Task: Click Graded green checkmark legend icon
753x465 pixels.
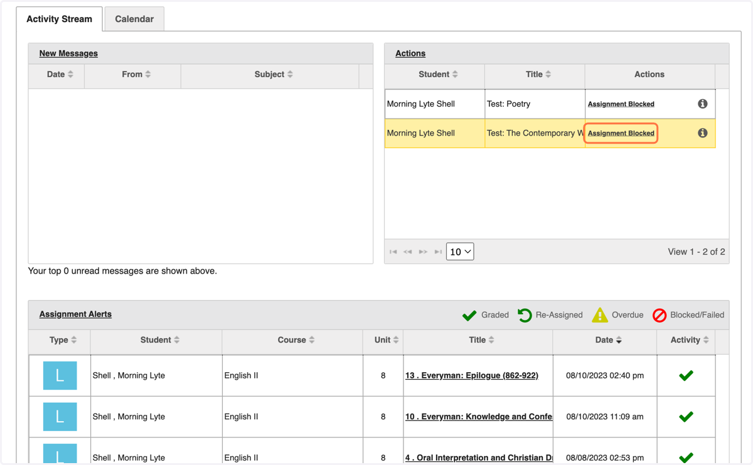Action: click(x=469, y=315)
